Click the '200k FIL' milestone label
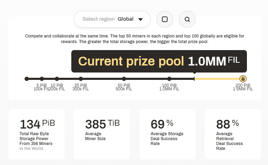268x165 pixels. point(57,89)
